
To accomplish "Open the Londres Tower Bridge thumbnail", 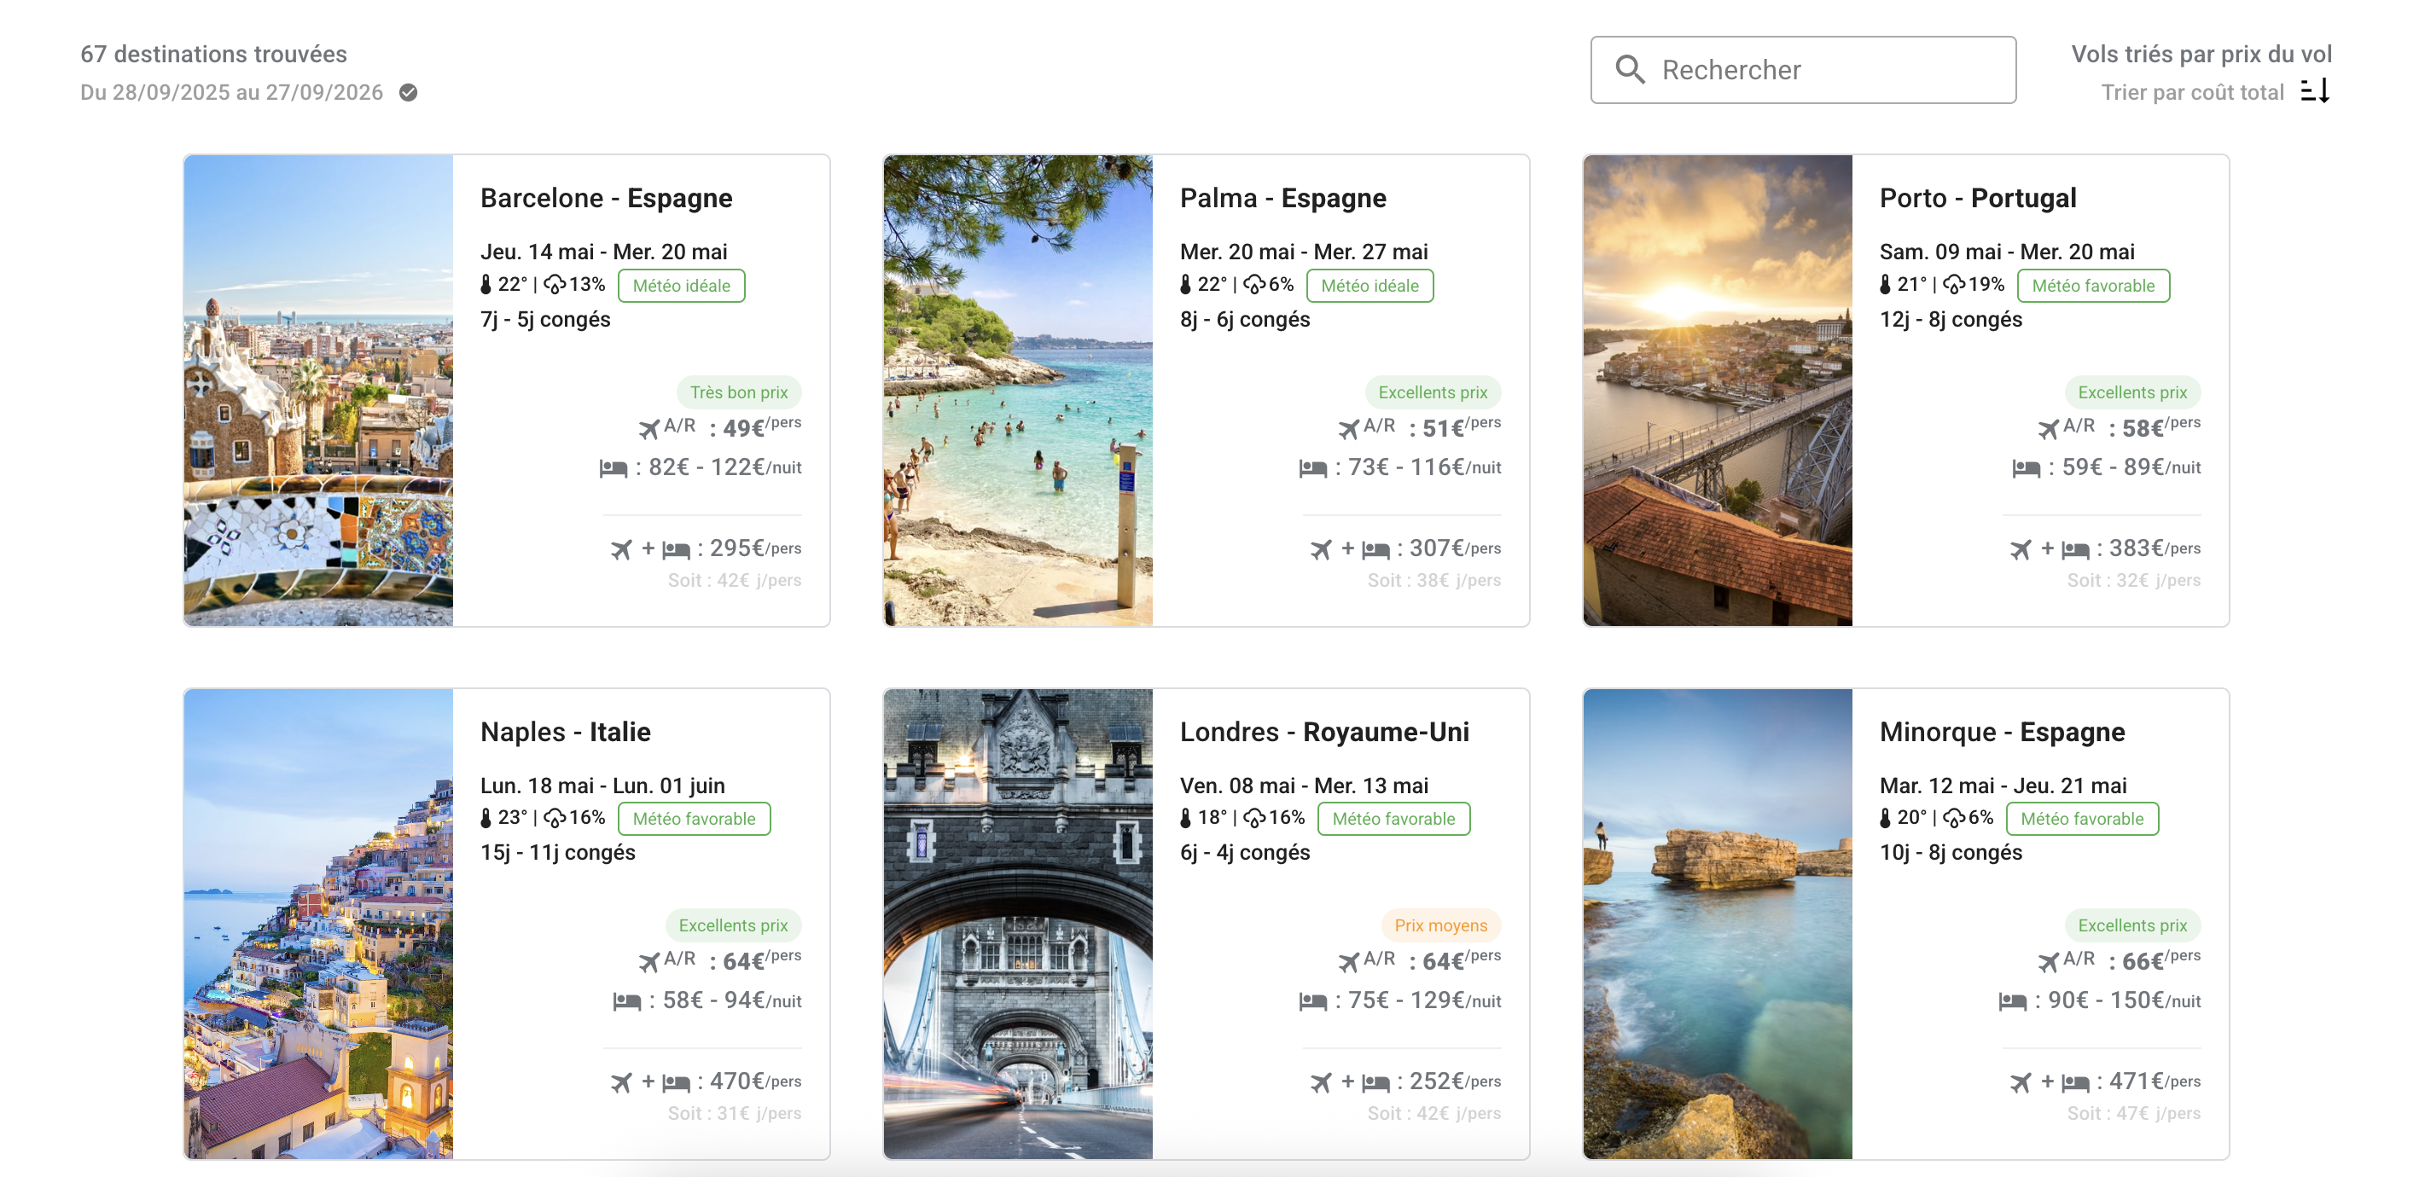I will point(1018,923).
